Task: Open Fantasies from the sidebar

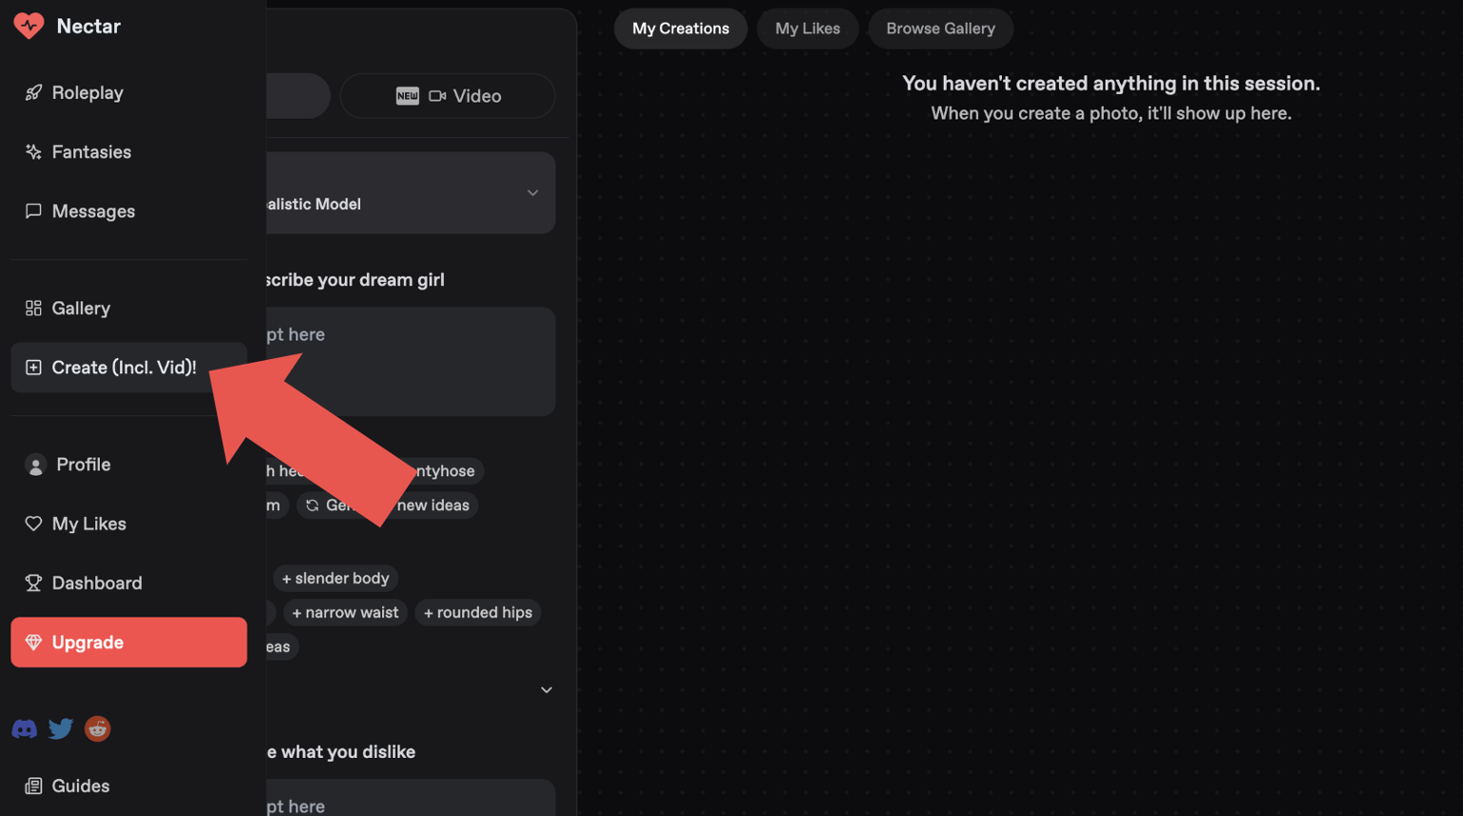Action: click(x=129, y=151)
